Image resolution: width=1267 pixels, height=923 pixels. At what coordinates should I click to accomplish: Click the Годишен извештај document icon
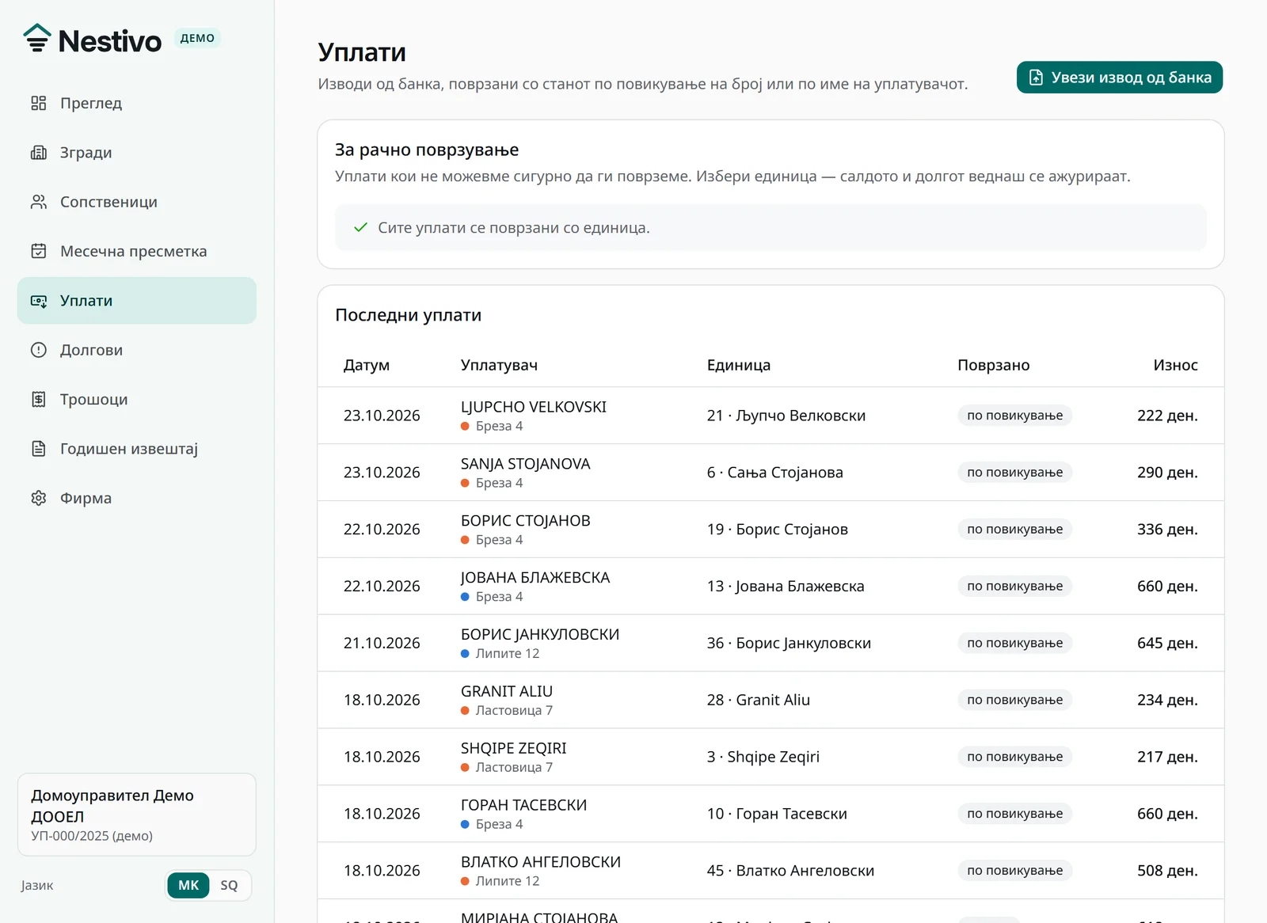coord(39,449)
